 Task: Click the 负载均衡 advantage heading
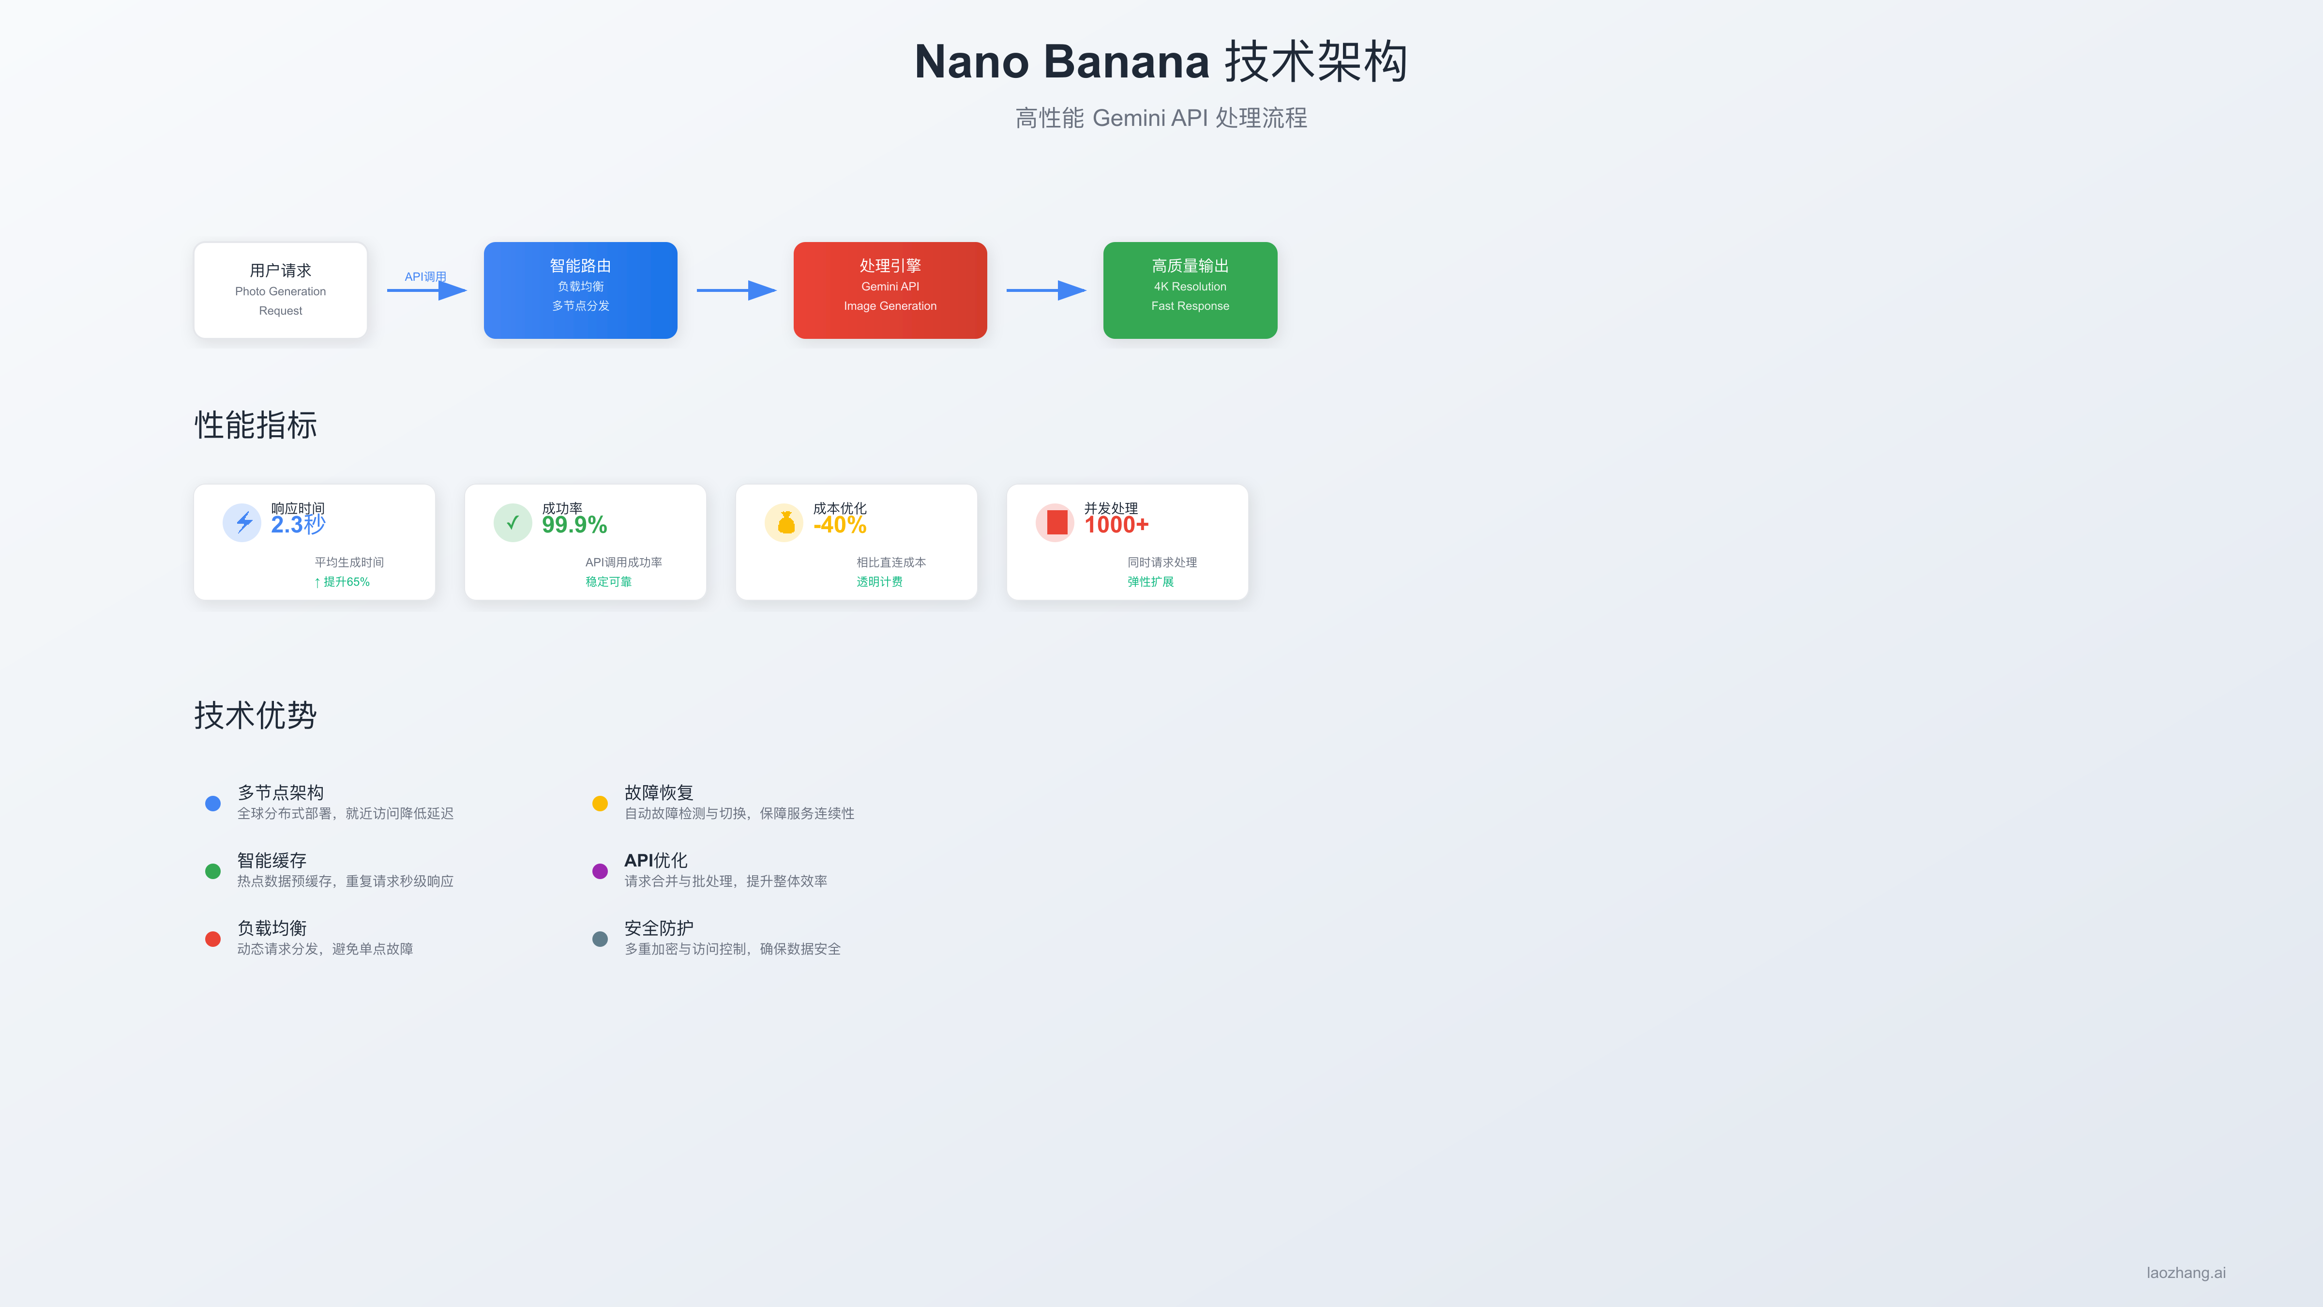(272, 927)
